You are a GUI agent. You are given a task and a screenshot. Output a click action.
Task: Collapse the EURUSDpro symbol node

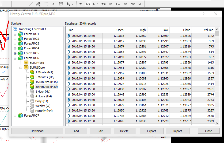pyautogui.click(x=21, y=68)
